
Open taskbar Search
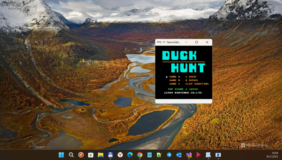(x=71, y=155)
